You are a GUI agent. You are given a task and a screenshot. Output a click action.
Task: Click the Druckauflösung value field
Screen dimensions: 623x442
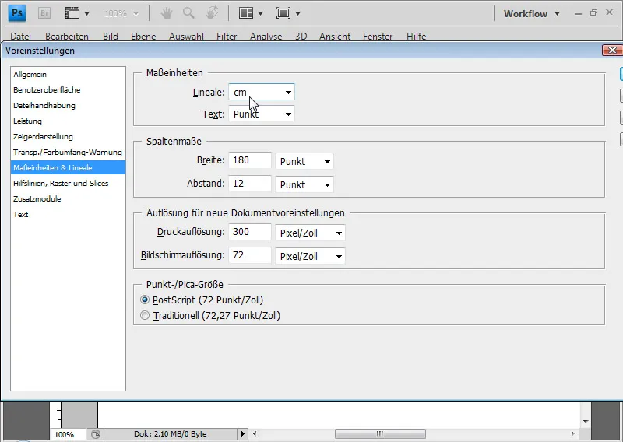tap(250, 232)
